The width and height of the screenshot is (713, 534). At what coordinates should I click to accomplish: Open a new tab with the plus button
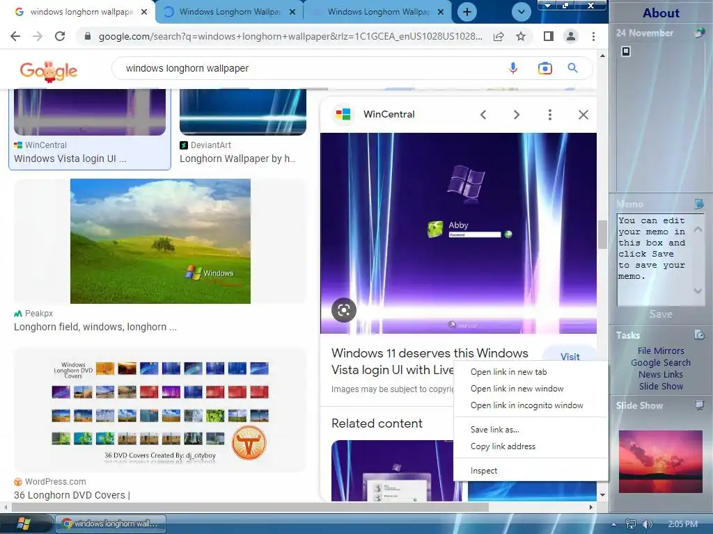[467, 12]
